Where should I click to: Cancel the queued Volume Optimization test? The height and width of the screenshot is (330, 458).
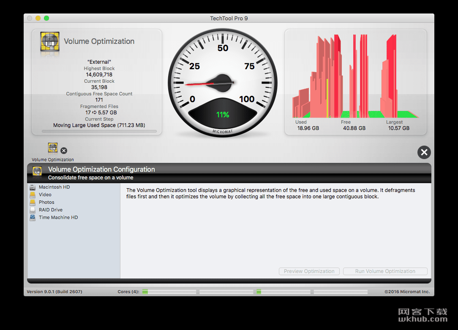pos(64,151)
